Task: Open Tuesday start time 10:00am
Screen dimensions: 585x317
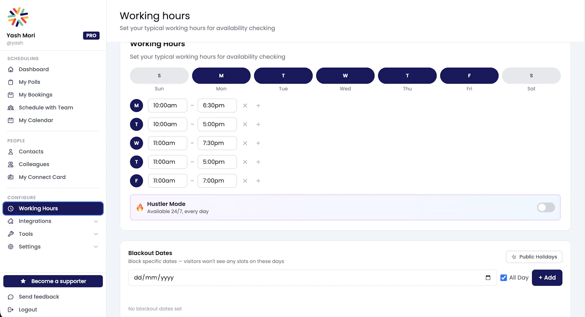Action: (167, 124)
